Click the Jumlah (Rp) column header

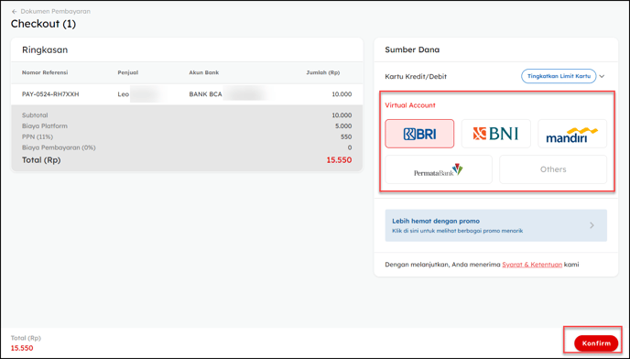[322, 72]
